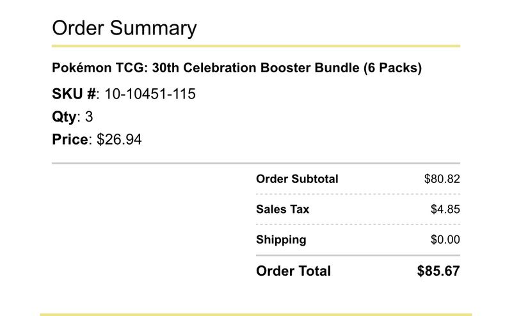The width and height of the screenshot is (512, 316).
Task: Click the yellow divider under Order Summary
Action: pos(256,46)
